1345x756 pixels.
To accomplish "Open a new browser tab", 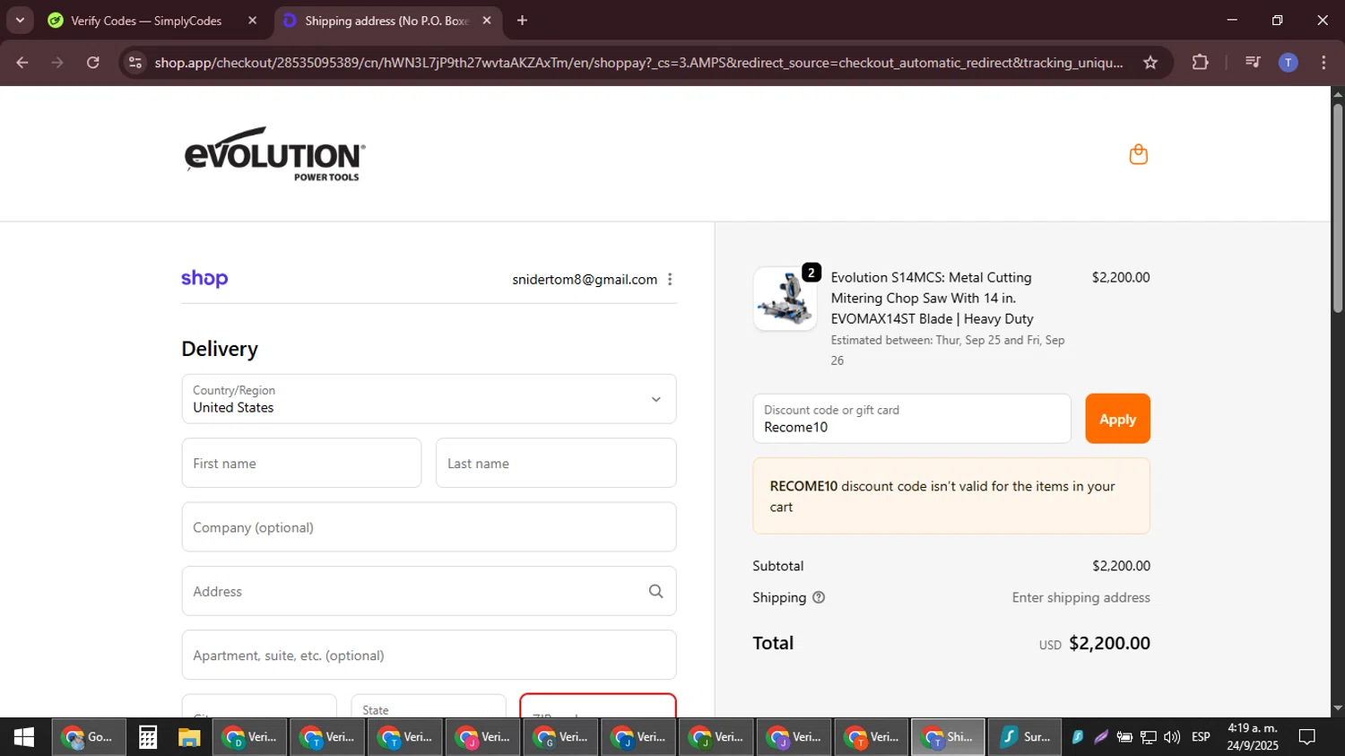I will coord(522,21).
